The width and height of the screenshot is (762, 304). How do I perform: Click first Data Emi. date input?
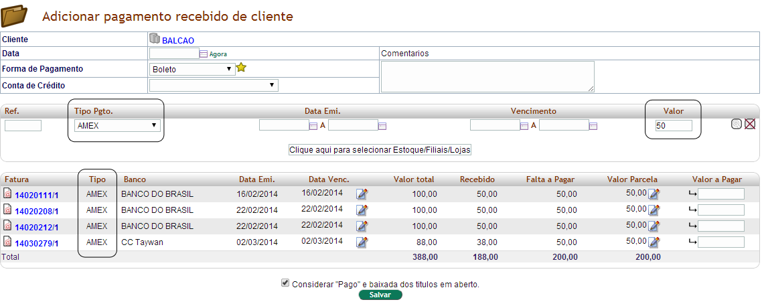(x=285, y=125)
